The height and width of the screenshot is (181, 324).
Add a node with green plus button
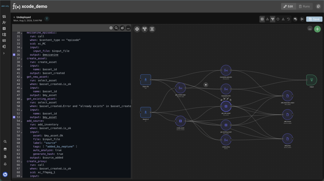[x=317, y=29]
